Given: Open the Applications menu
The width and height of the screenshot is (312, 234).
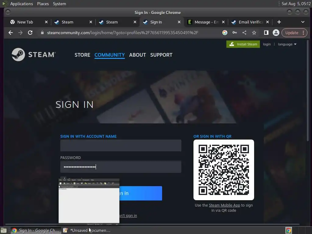Looking at the screenshot, I should click(x=22, y=4).
